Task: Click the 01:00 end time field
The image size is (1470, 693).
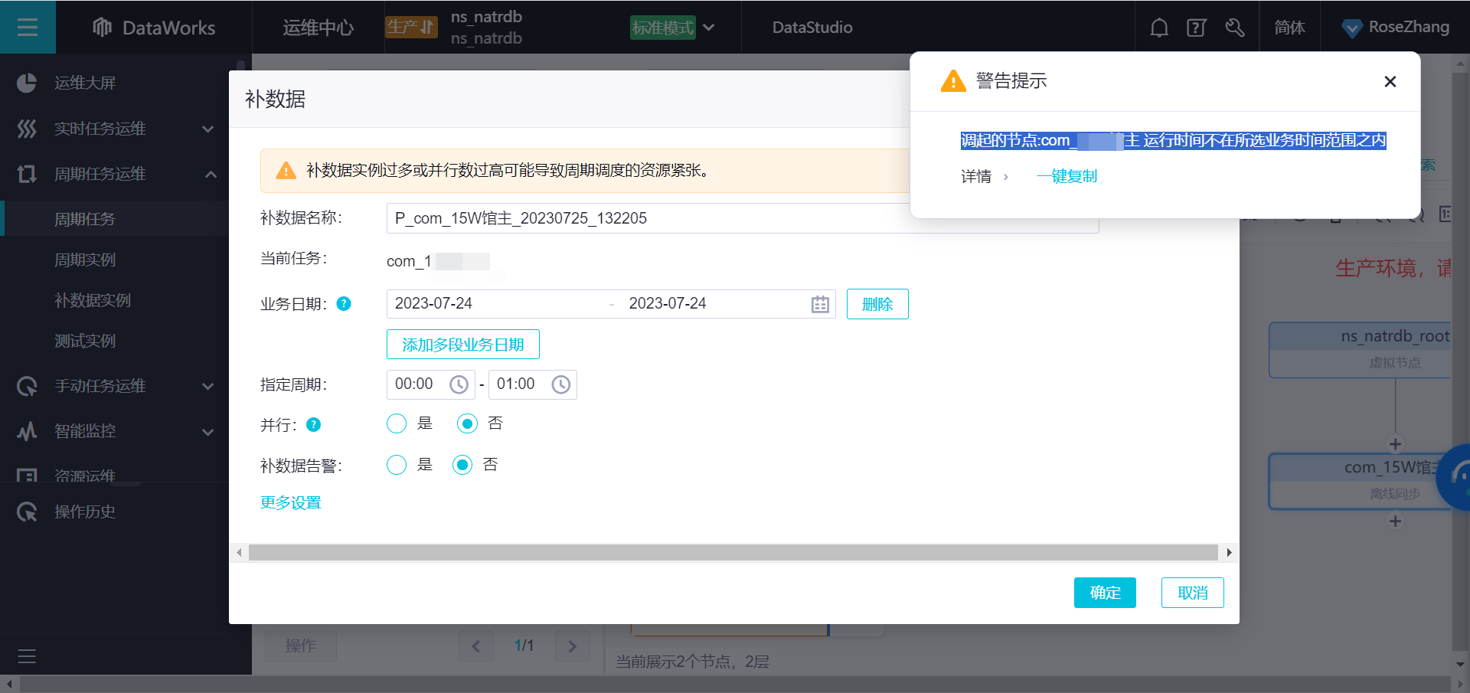Action: (x=533, y=384)
